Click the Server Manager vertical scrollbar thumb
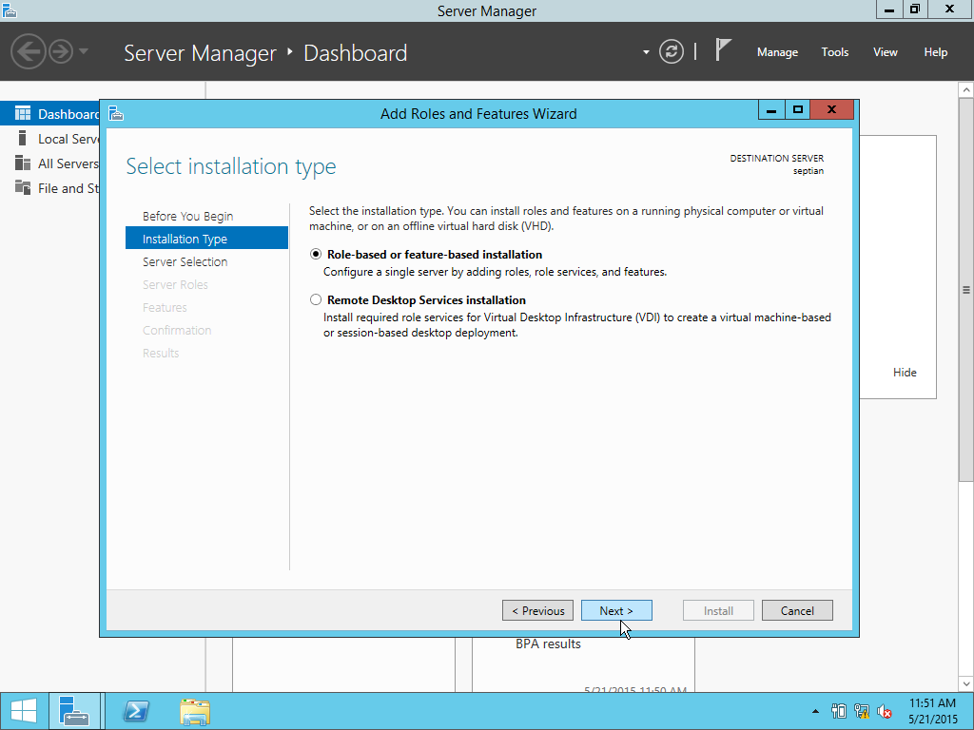 pyautogui.click(x=966, y=289)
